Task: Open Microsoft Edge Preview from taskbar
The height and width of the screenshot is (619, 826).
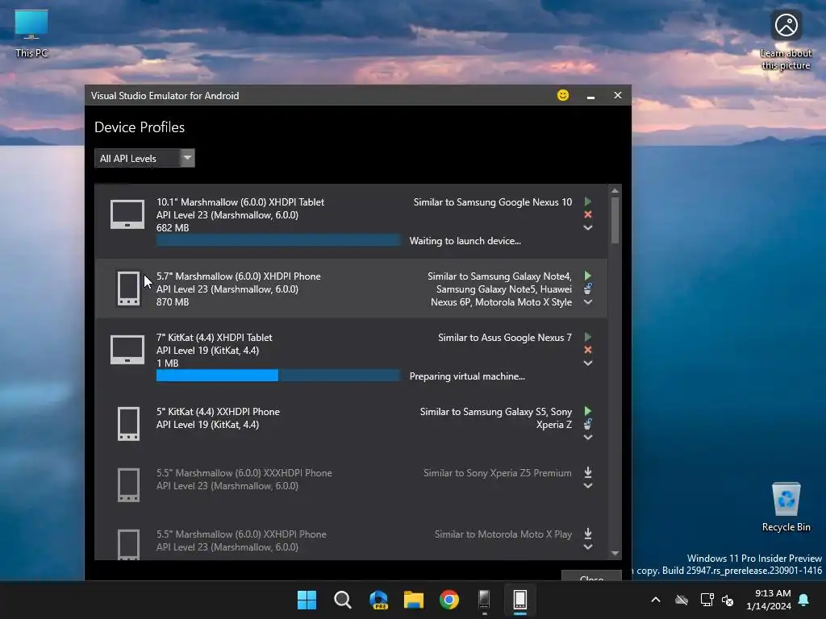Action: (x=378, y=600)
